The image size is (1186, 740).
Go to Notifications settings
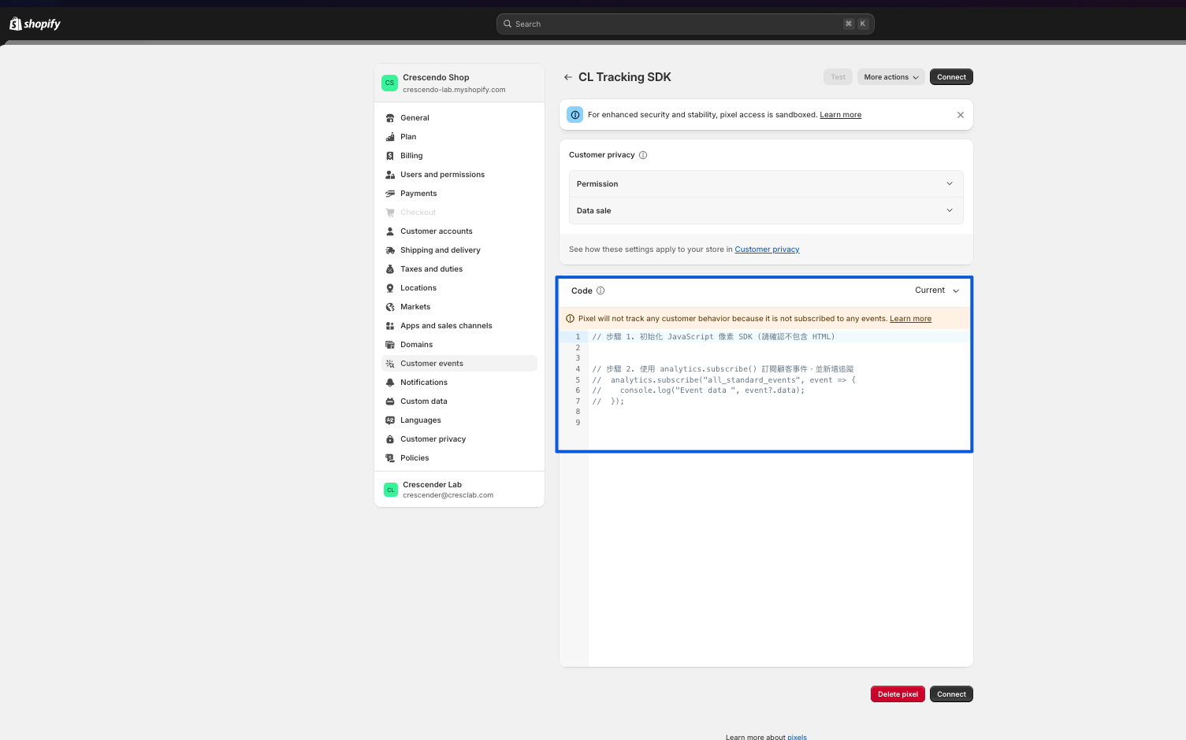(424, 383)
